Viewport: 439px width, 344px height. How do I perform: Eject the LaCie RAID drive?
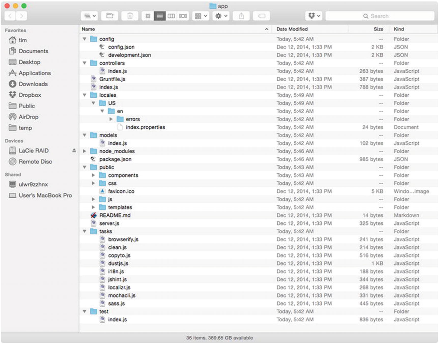click(74, 151)
